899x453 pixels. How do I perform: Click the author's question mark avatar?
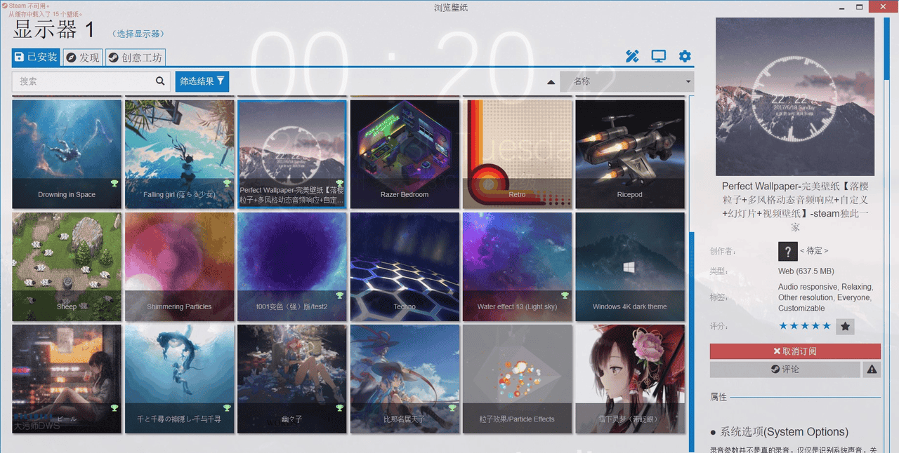click(x=787, y=250)
